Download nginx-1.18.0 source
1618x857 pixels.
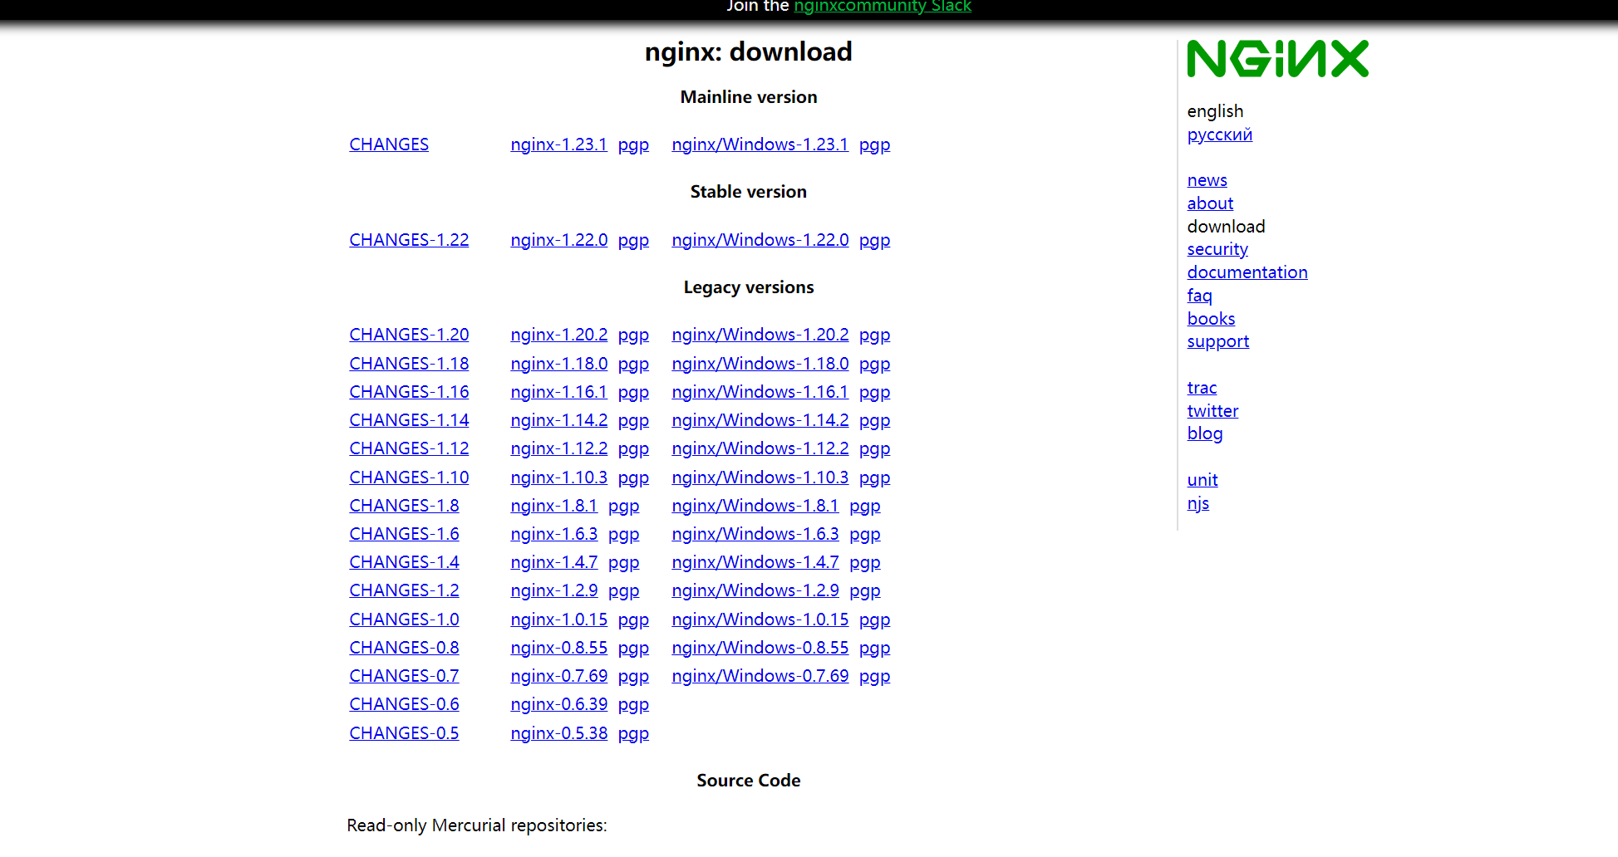click(558, 364)
